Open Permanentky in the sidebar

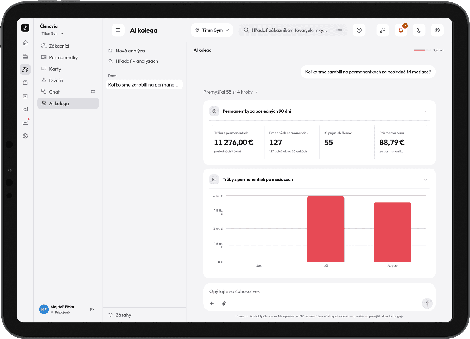coord(68,57)
